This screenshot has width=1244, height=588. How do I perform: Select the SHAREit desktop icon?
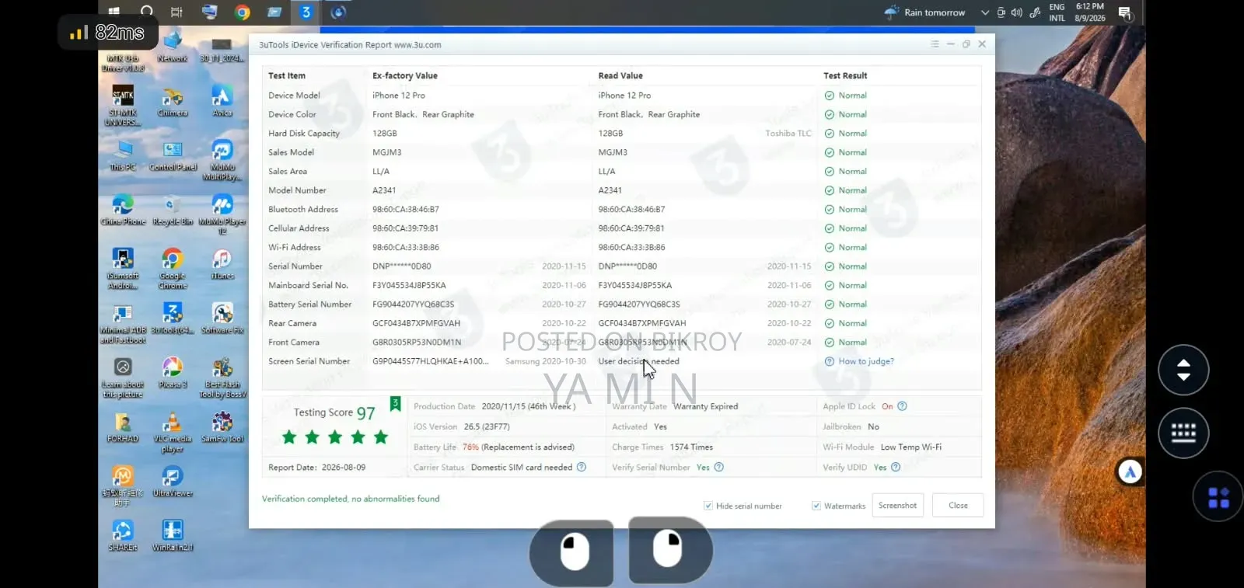(x=123, y=536)
